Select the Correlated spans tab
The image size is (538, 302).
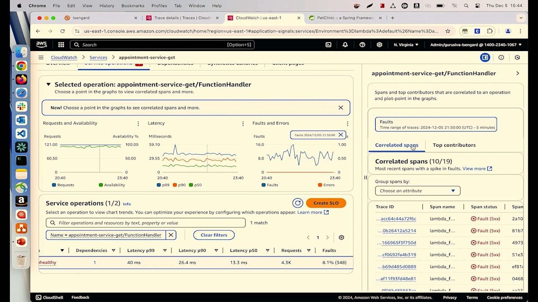point(396,145)
